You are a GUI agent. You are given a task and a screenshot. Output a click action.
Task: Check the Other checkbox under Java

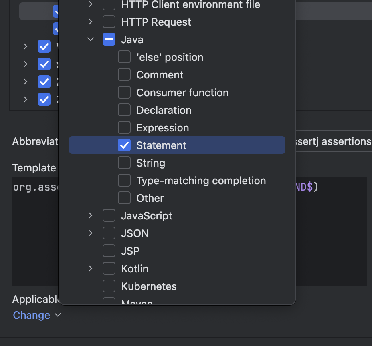(124, 198)
